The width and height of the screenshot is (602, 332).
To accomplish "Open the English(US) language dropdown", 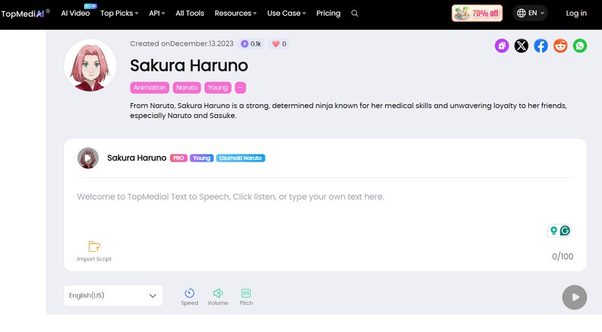I will click(x=113, y=296).
